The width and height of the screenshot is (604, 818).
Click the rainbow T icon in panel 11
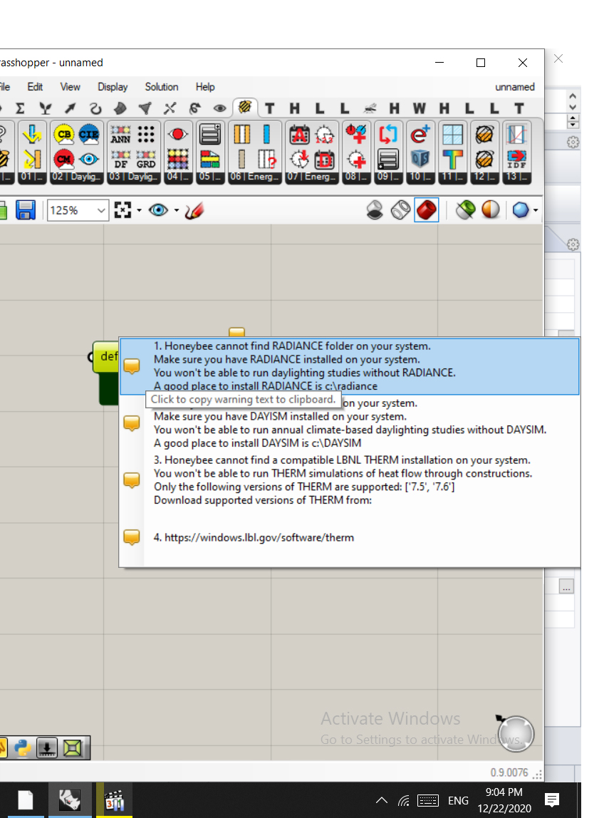[452, 159]
